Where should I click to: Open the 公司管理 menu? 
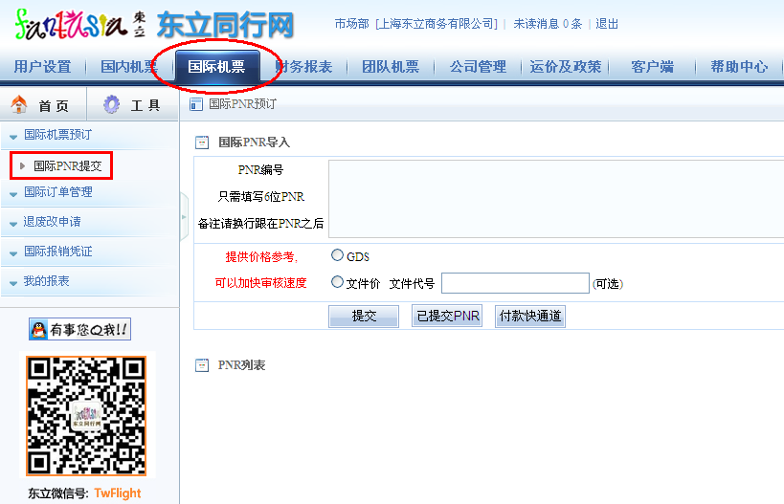click(478, 66)
